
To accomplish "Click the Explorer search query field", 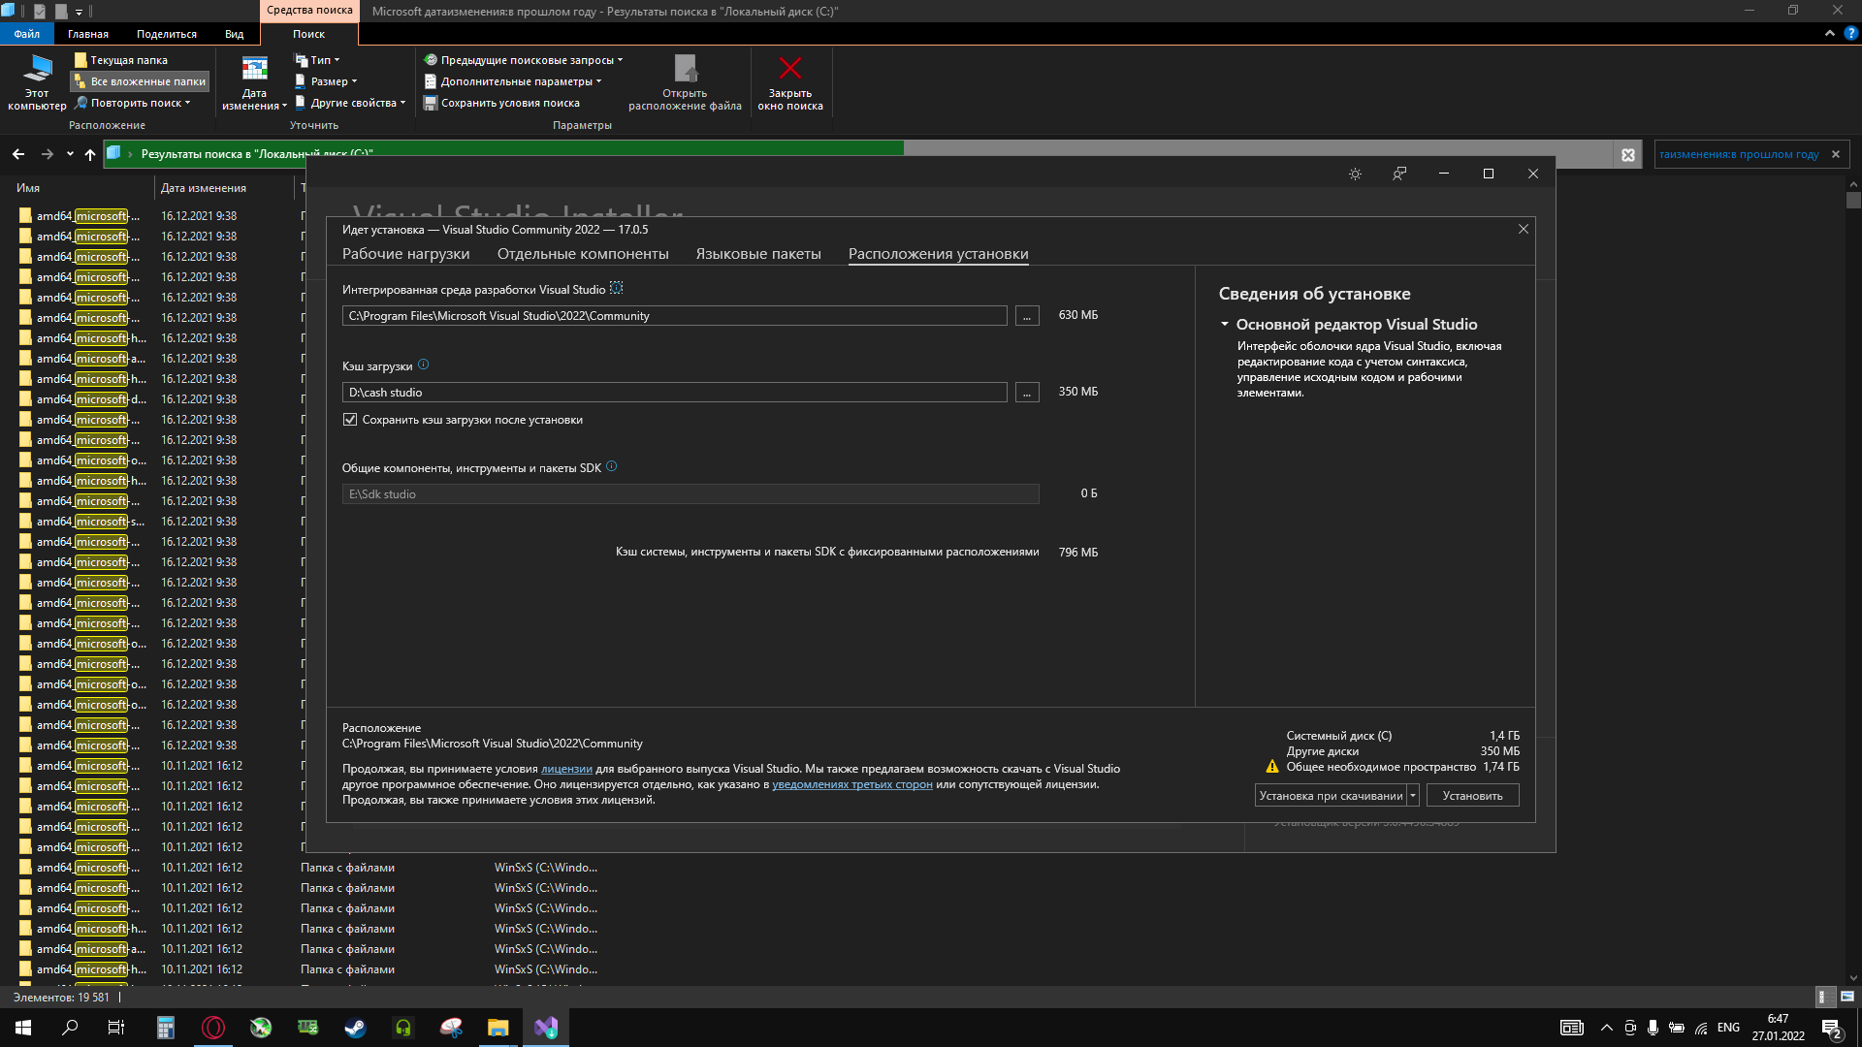I will (1740, 154).
